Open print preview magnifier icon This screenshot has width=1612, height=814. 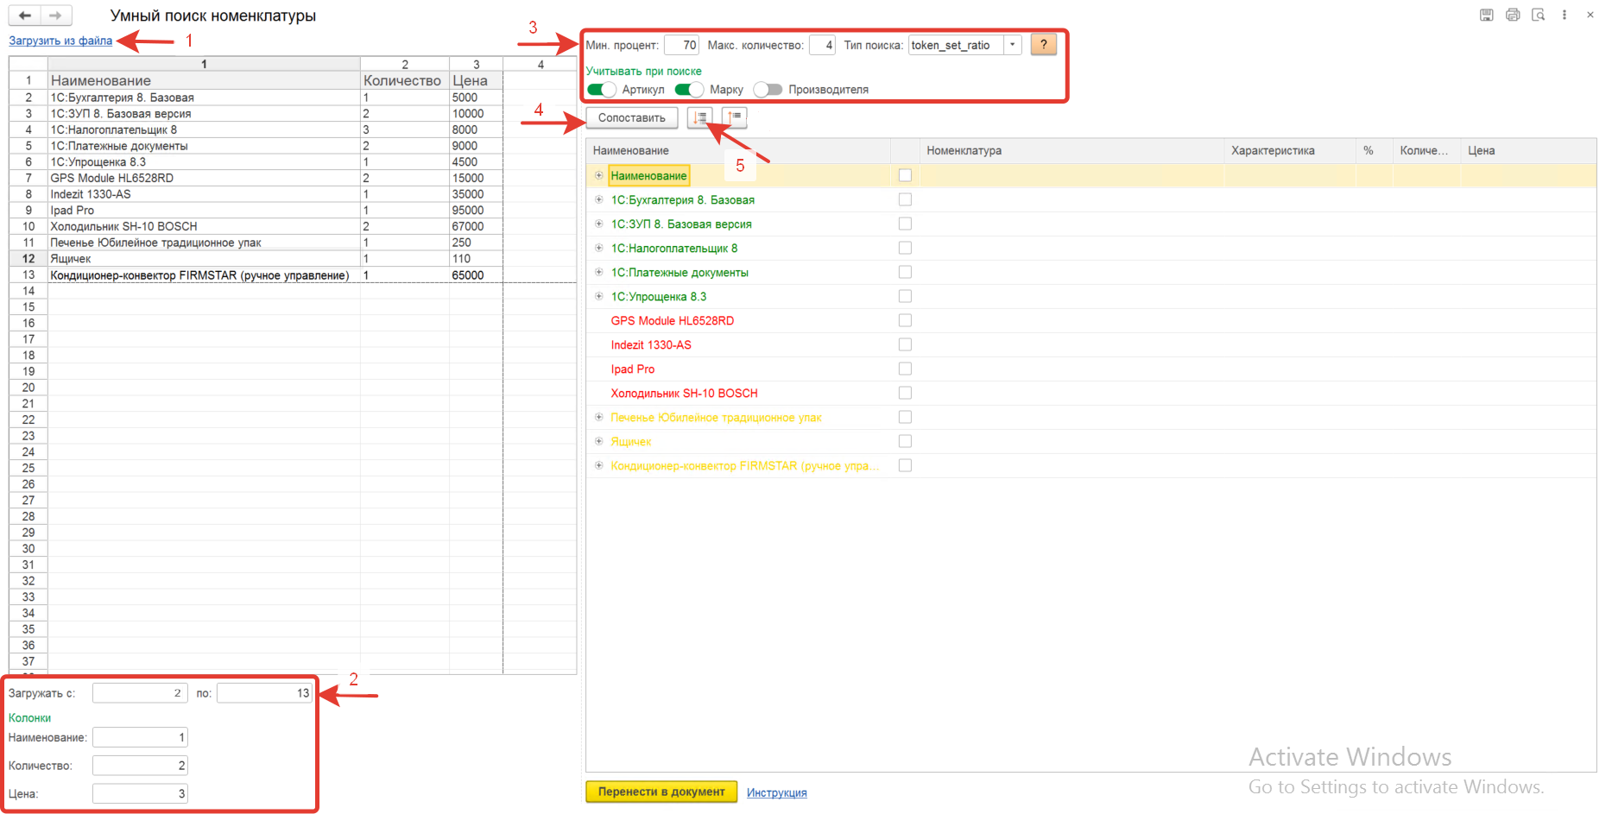pos(1539,15)
